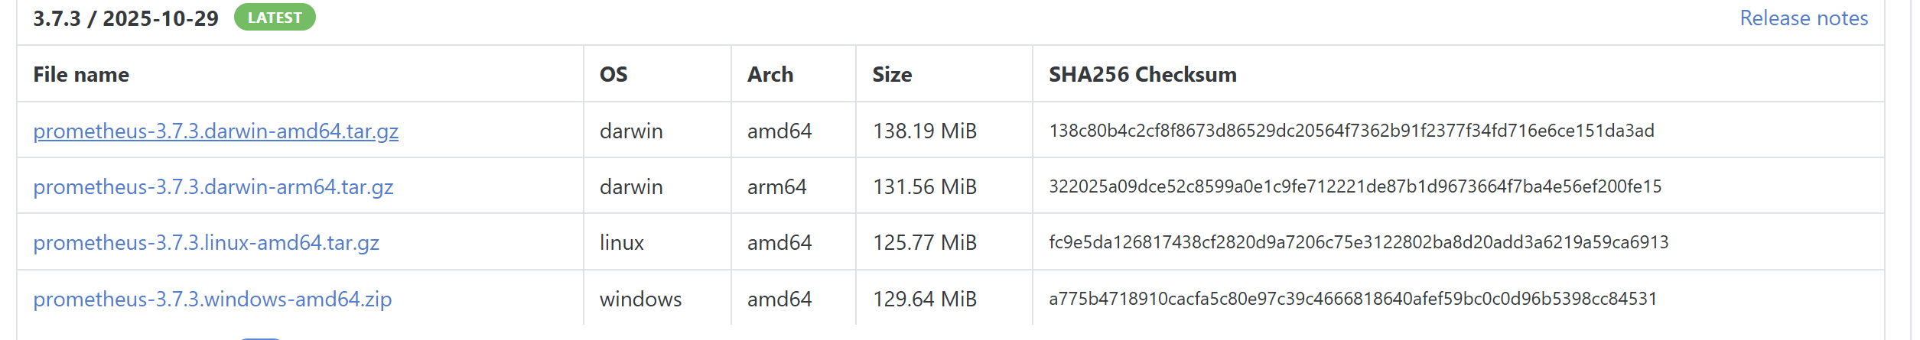Download prometheus-3.7.3.linux-amd64.tar.gz file
This screenshot has height=340, width=1920.
click(x=207, y=243)
